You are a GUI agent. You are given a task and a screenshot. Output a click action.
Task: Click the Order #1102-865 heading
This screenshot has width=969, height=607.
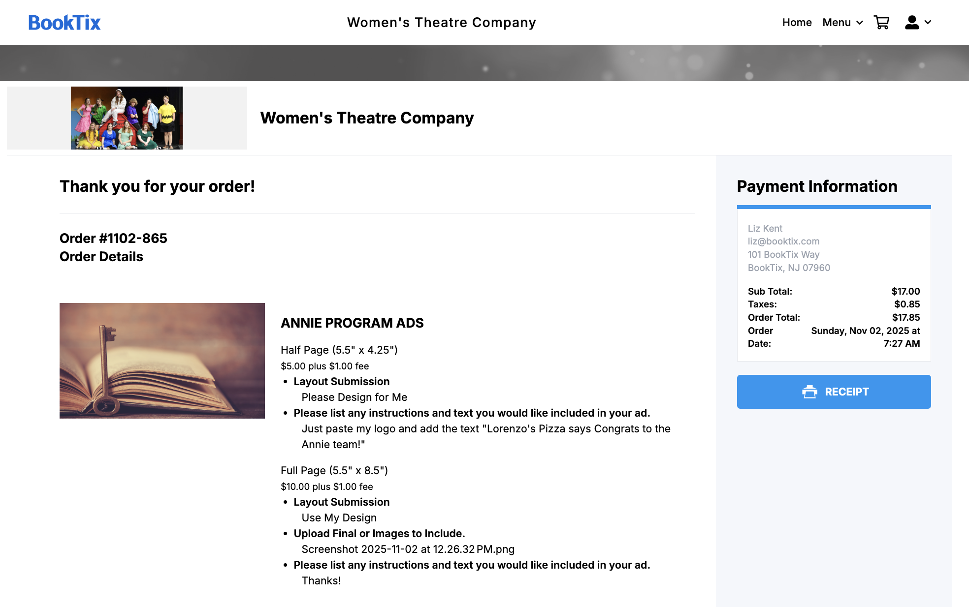(113, 238)
